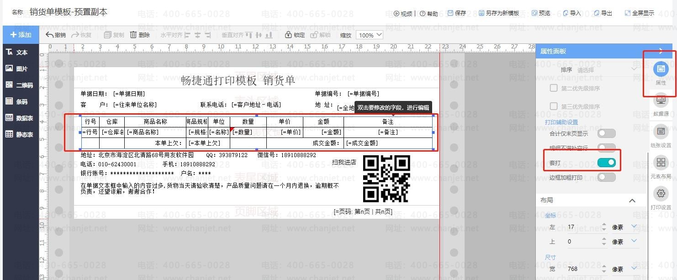The width and height of the screenshot is (677, 280).
Task: Select the title 畅捷通打印模板 销货单
Action: pos(238,81)
